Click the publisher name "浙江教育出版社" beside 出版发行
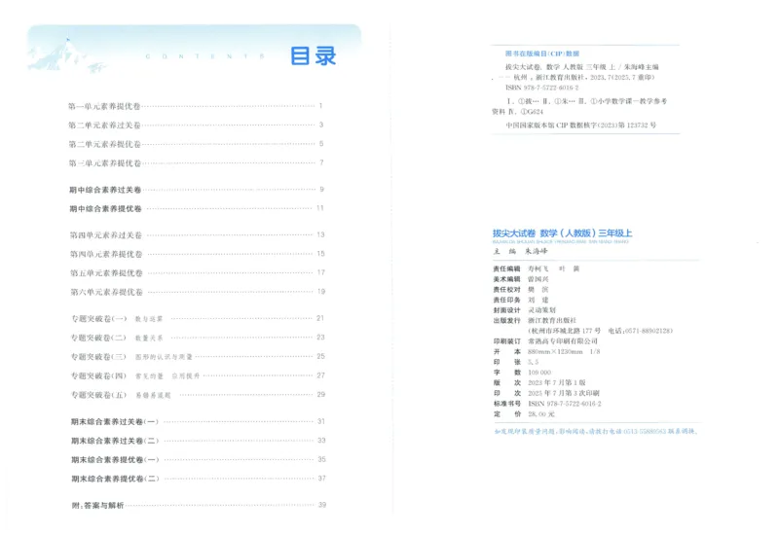The image size is (779, 535). click(552, 321)
